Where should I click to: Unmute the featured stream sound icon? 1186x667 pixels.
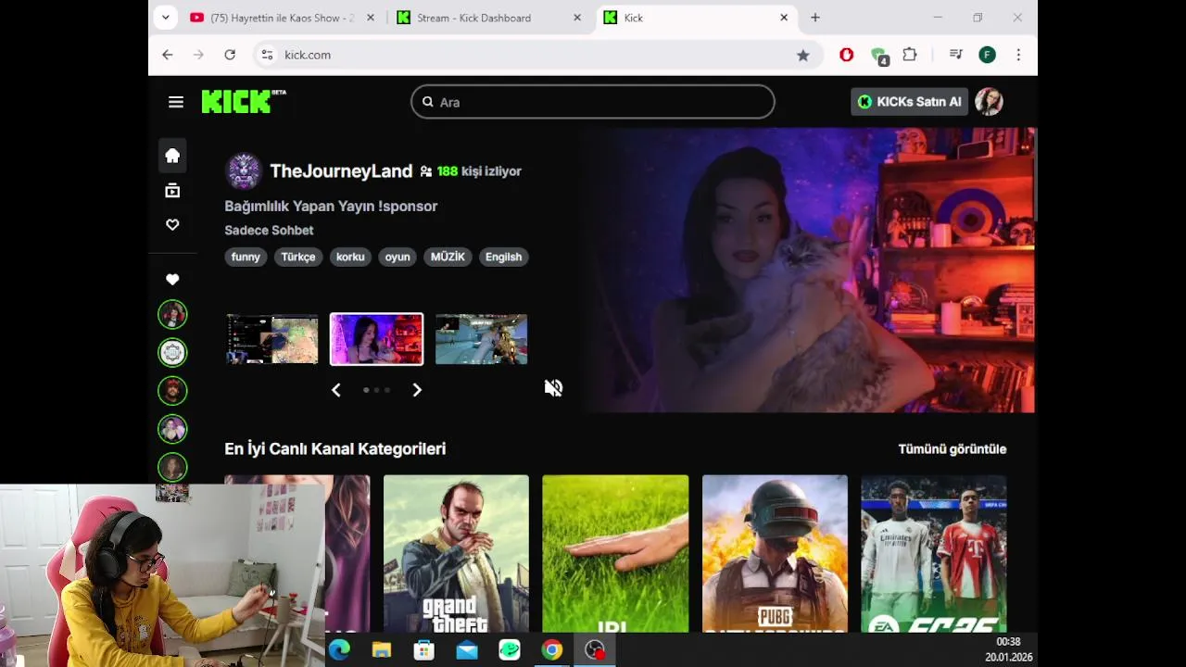point(553,388)
